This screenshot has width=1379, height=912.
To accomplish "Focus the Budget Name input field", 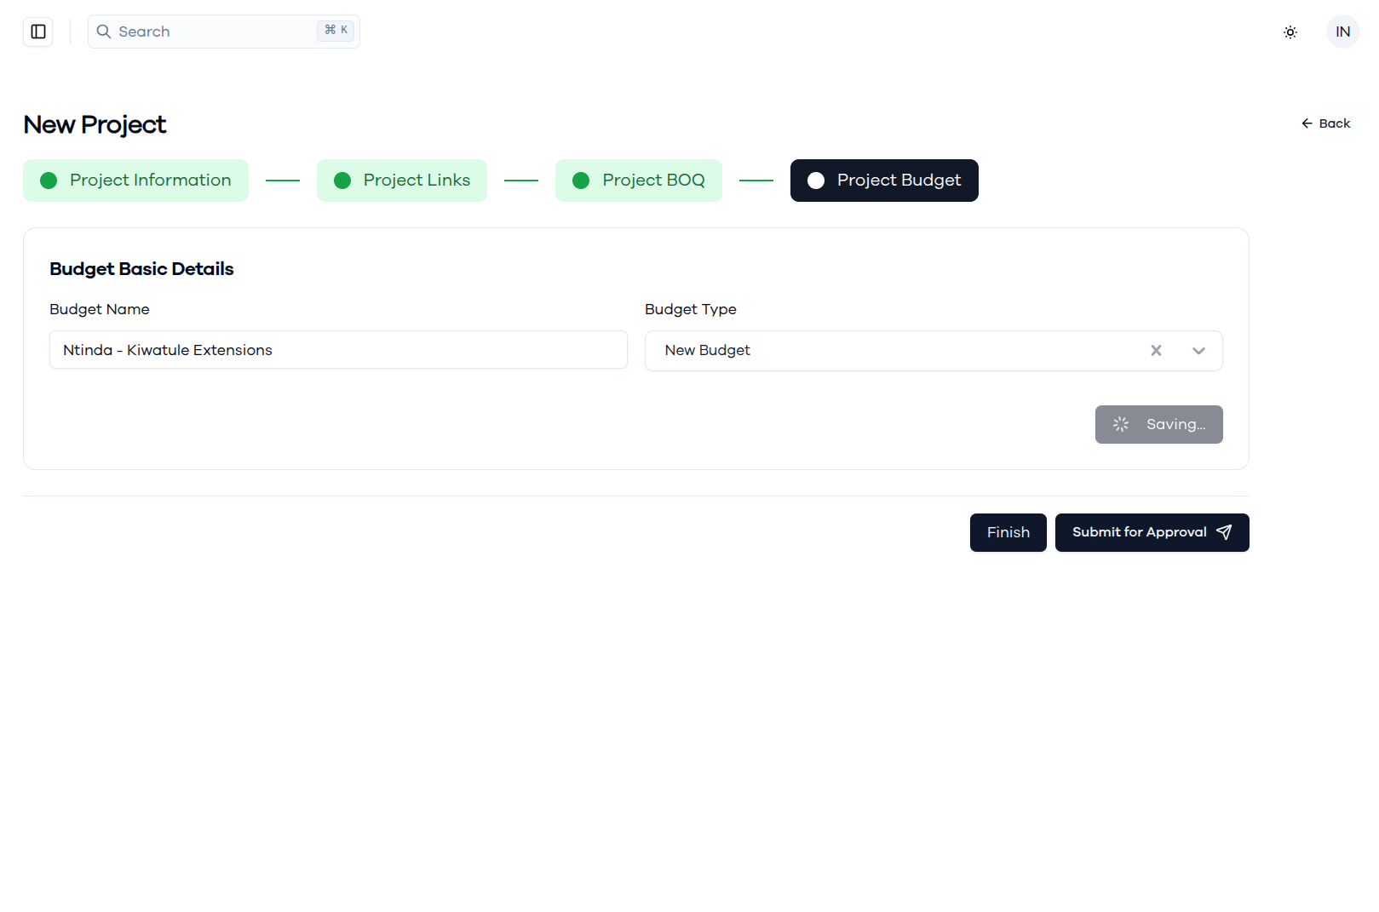I will point(338,350).
